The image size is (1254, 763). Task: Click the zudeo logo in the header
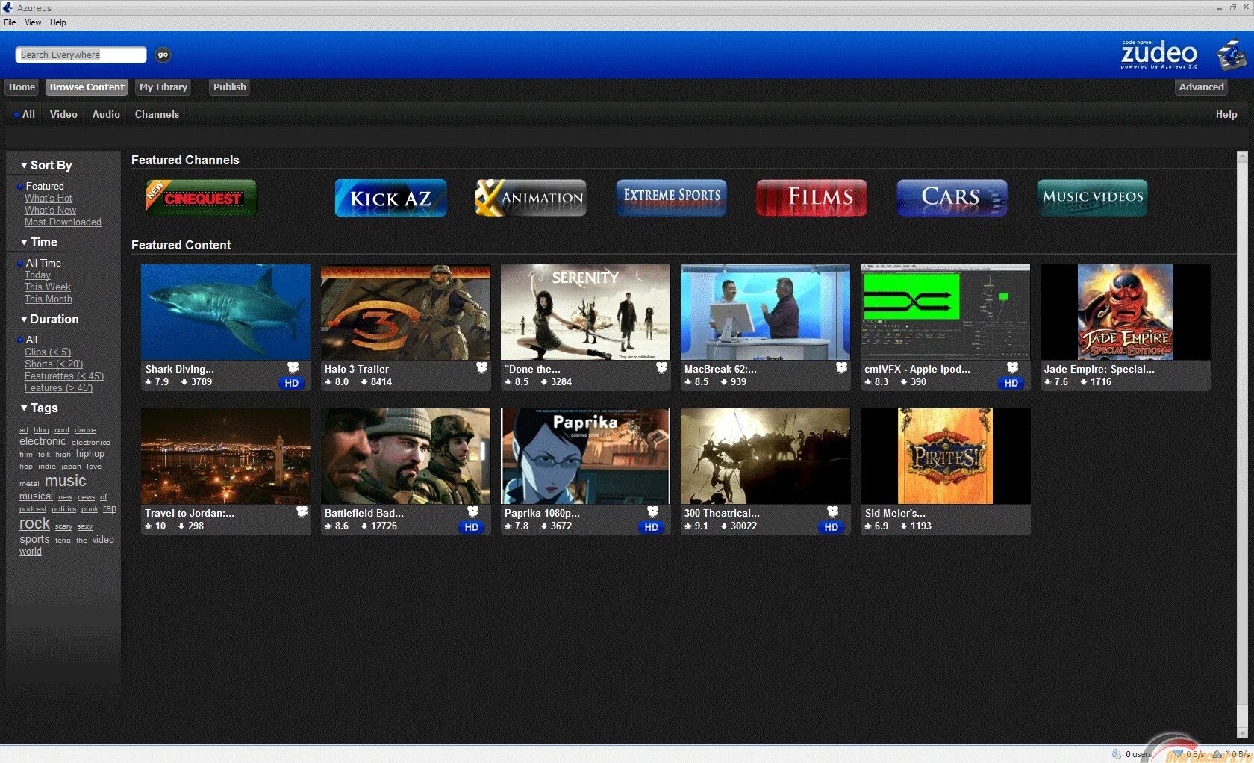(1158, 54)
